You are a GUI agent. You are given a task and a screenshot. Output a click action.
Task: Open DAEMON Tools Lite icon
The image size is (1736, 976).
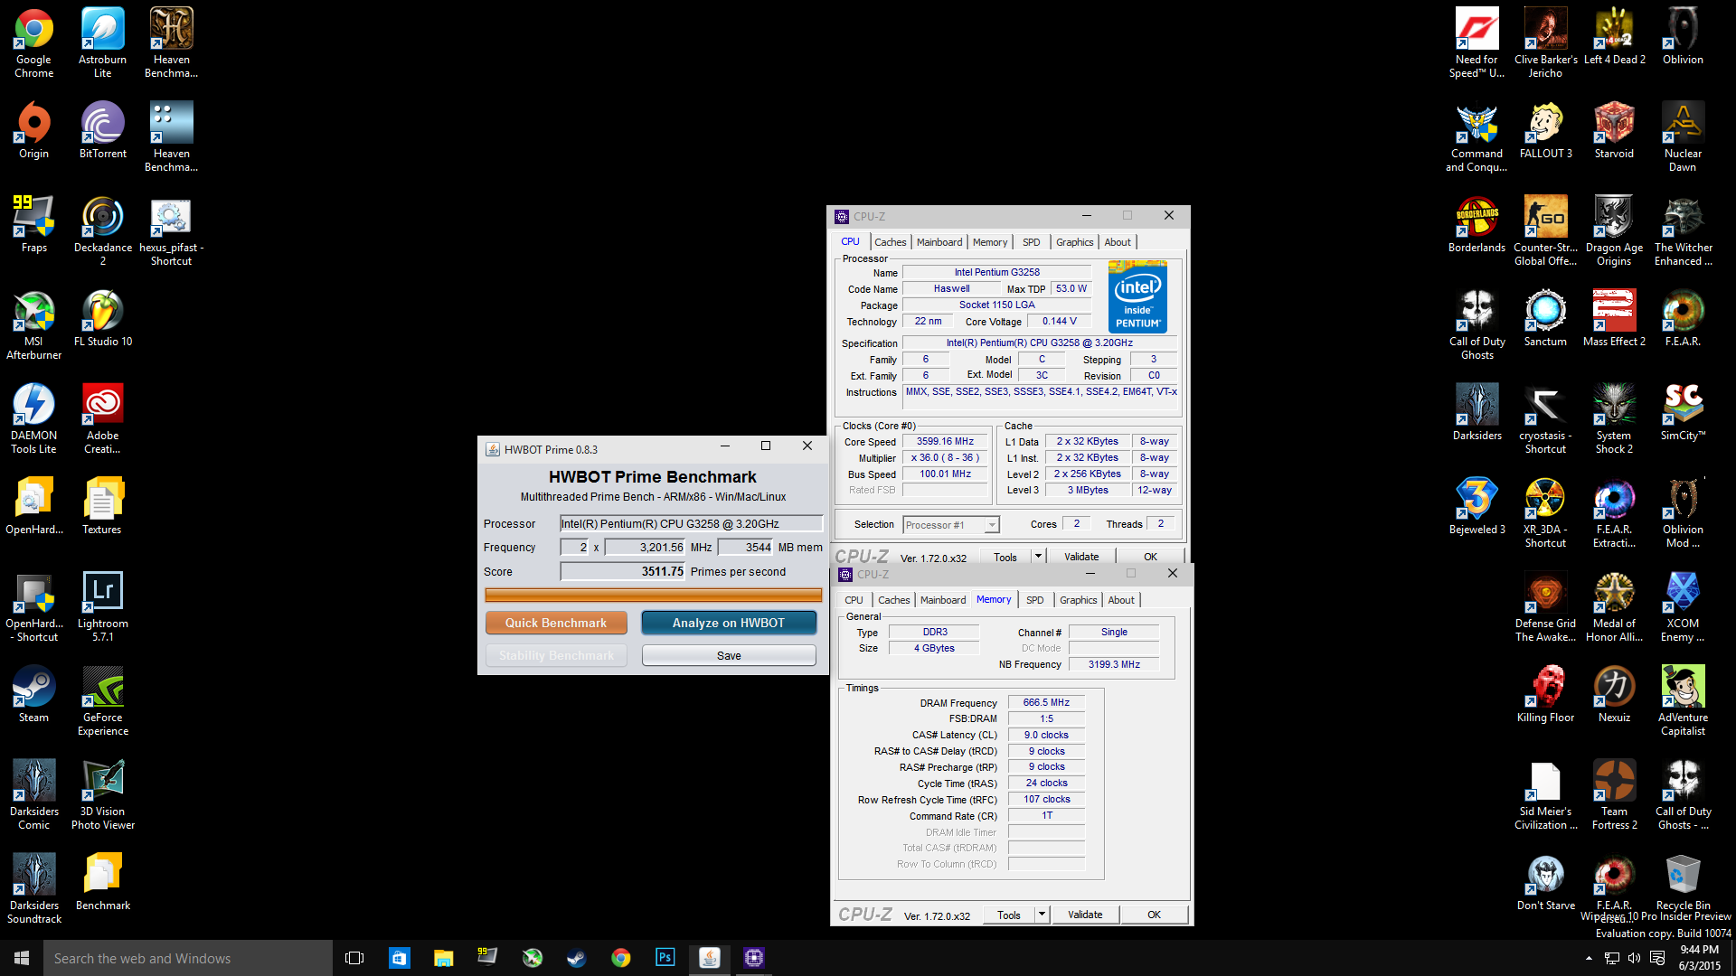(x=33, y=419)
